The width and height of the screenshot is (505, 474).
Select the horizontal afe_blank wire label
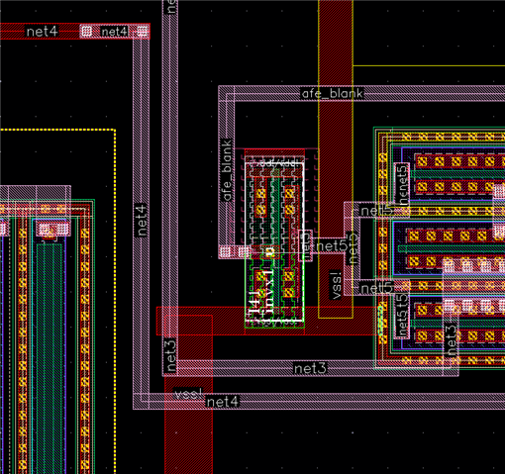pyautogui.click(x=333, y=94)
